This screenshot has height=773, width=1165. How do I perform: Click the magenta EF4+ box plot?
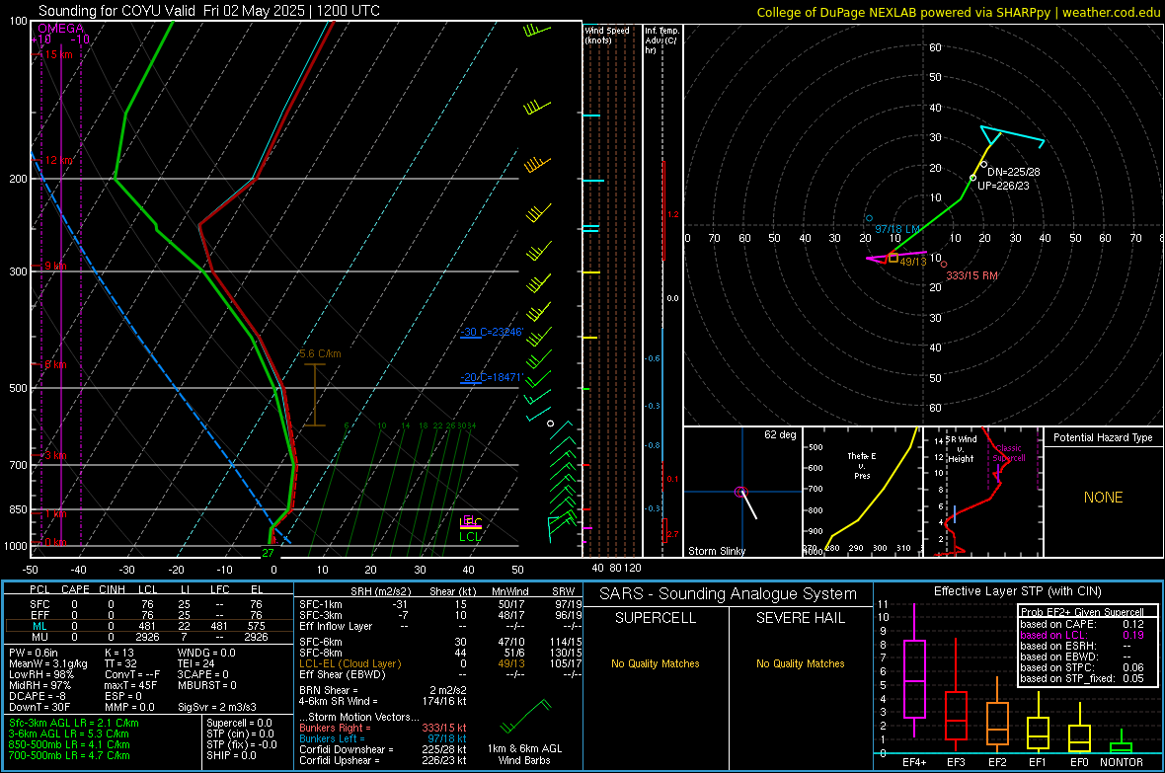[914, 670]
